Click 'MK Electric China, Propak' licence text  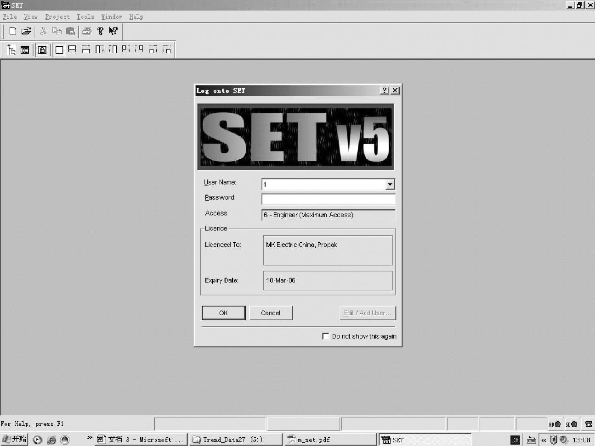[x=301, y=245]
